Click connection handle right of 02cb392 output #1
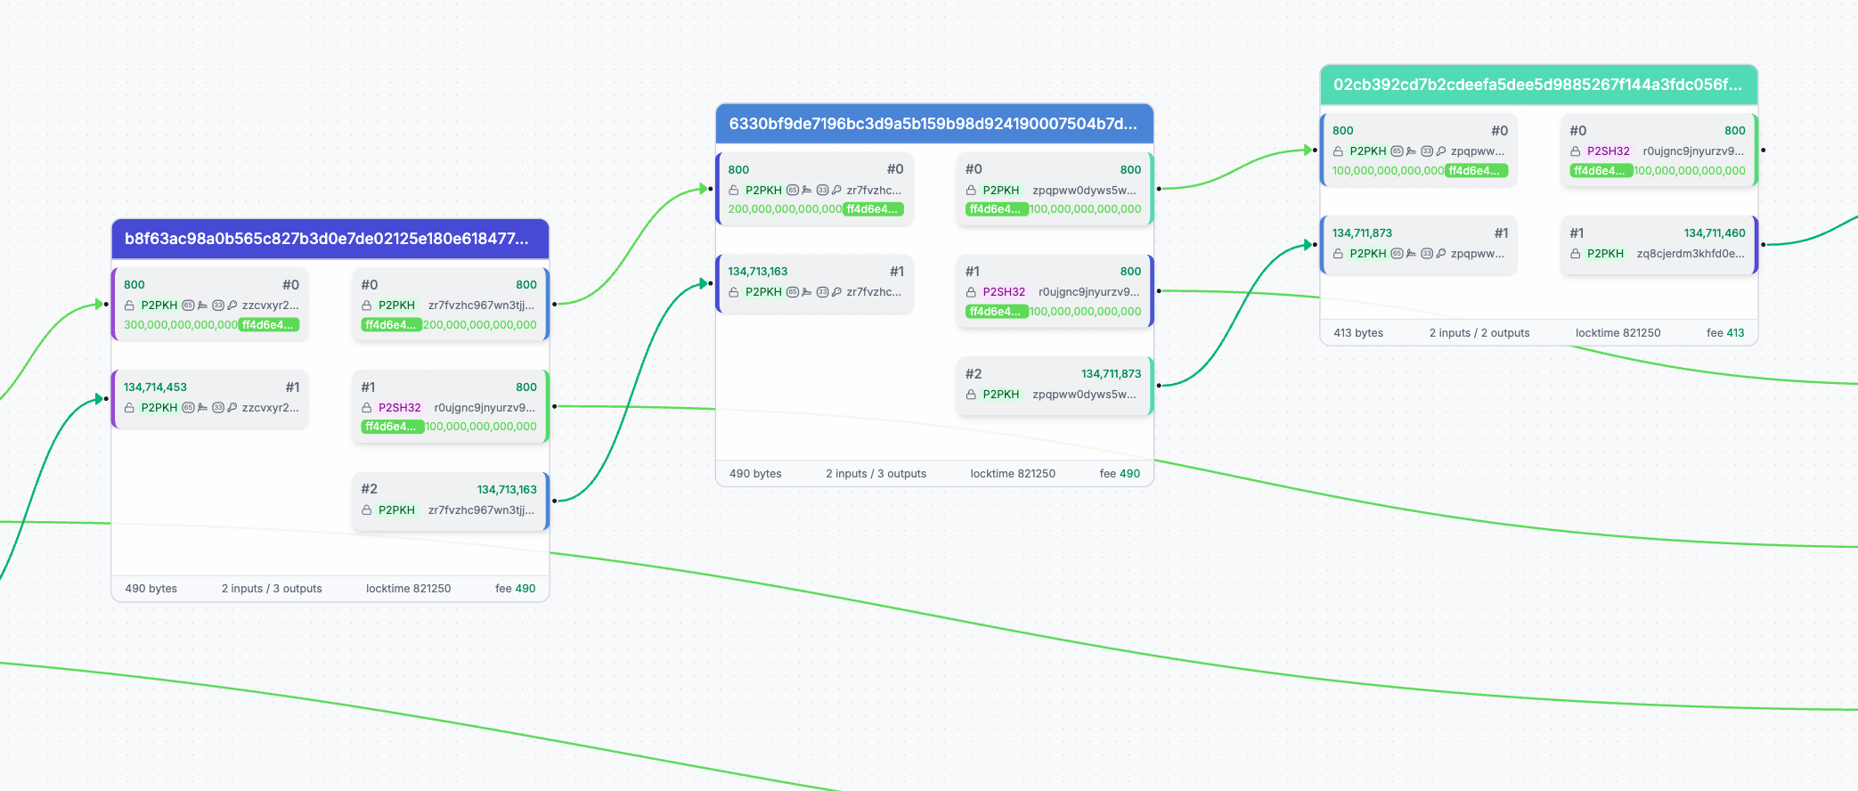Screen dimensions: 1858x791 pyautogui.click(x=1763, y=245)
